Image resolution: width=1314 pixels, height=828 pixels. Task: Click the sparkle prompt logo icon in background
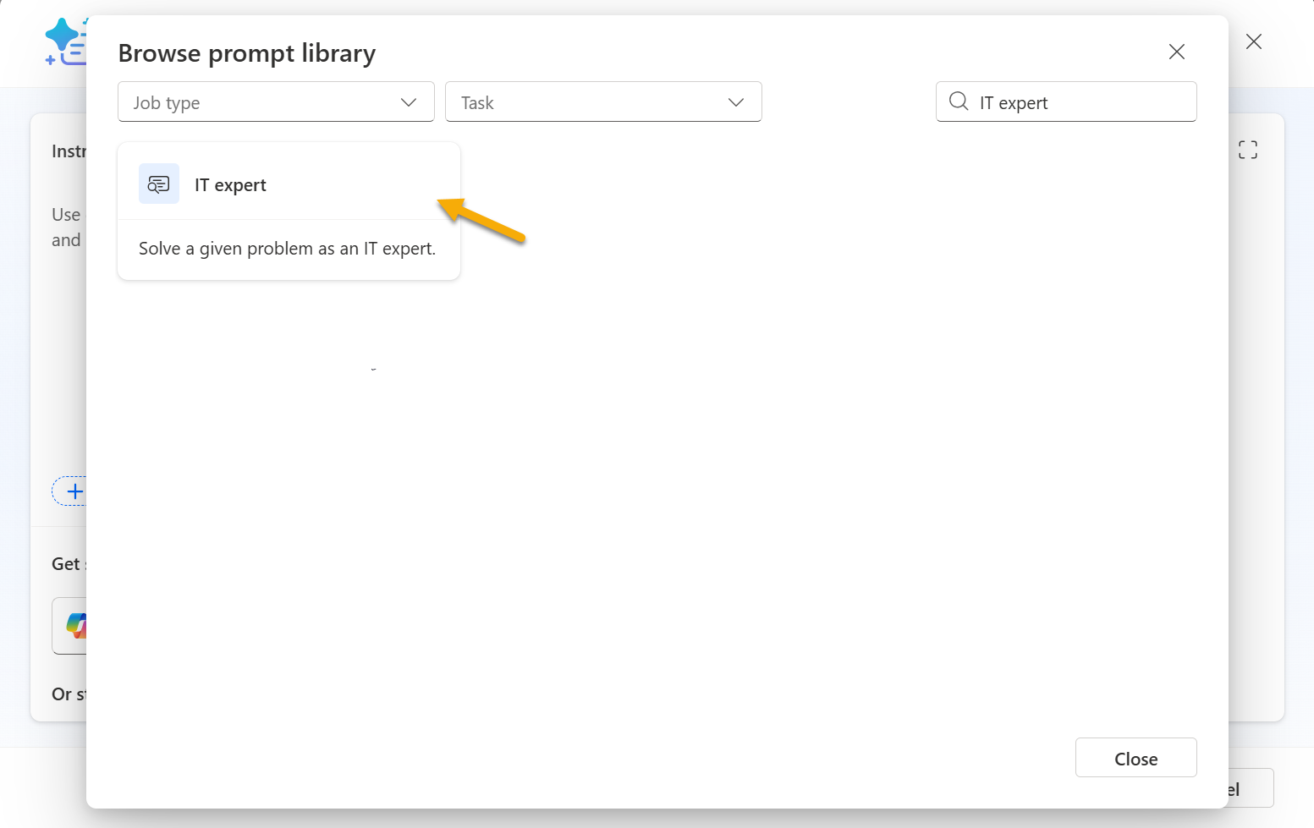pos(66,41)
